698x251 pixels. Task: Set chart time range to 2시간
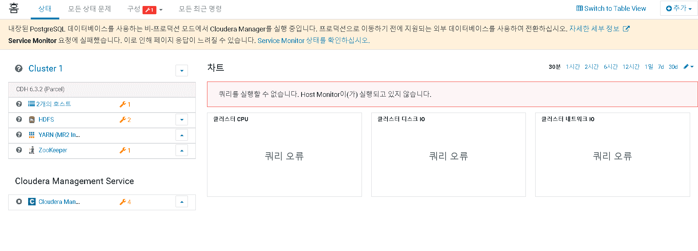pos(591,67)
